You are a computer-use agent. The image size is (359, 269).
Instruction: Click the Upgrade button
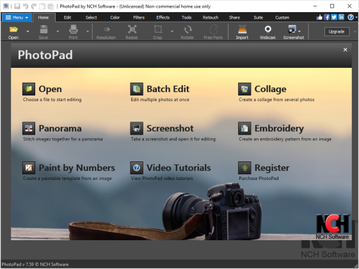(337, 31)
